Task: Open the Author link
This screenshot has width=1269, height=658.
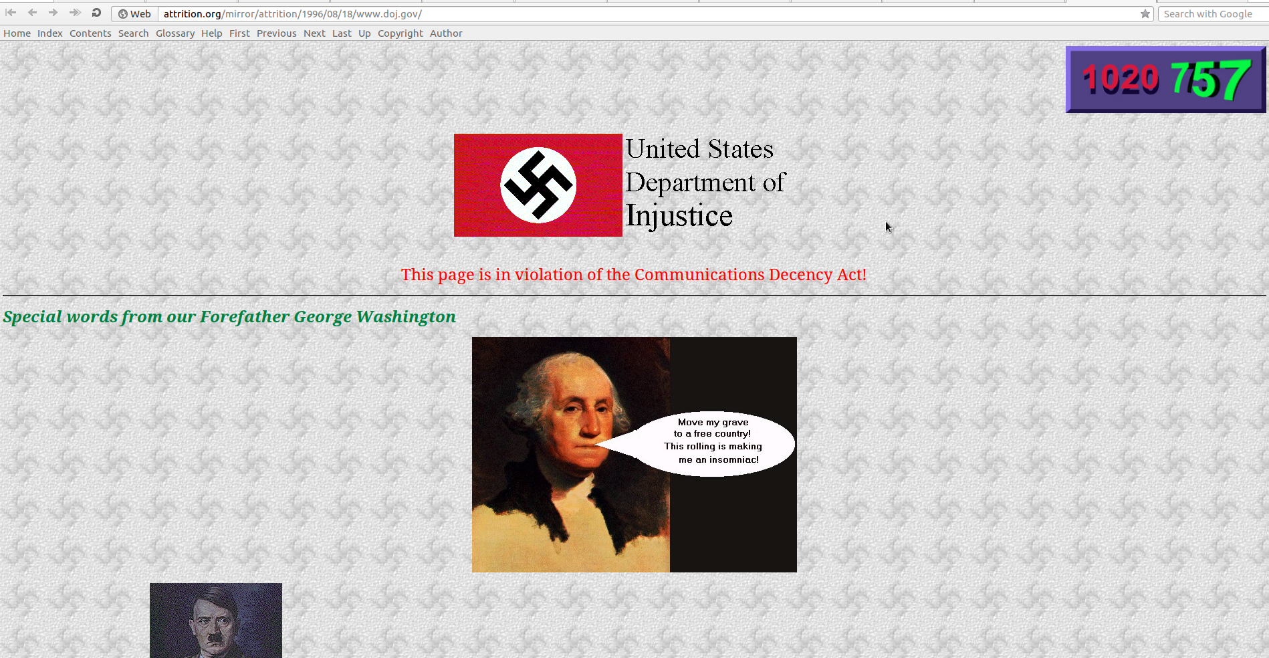Action: tap(446, 33)
